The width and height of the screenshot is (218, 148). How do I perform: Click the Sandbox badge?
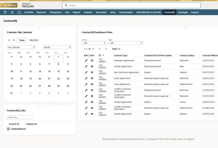click(x=9, y=5)
